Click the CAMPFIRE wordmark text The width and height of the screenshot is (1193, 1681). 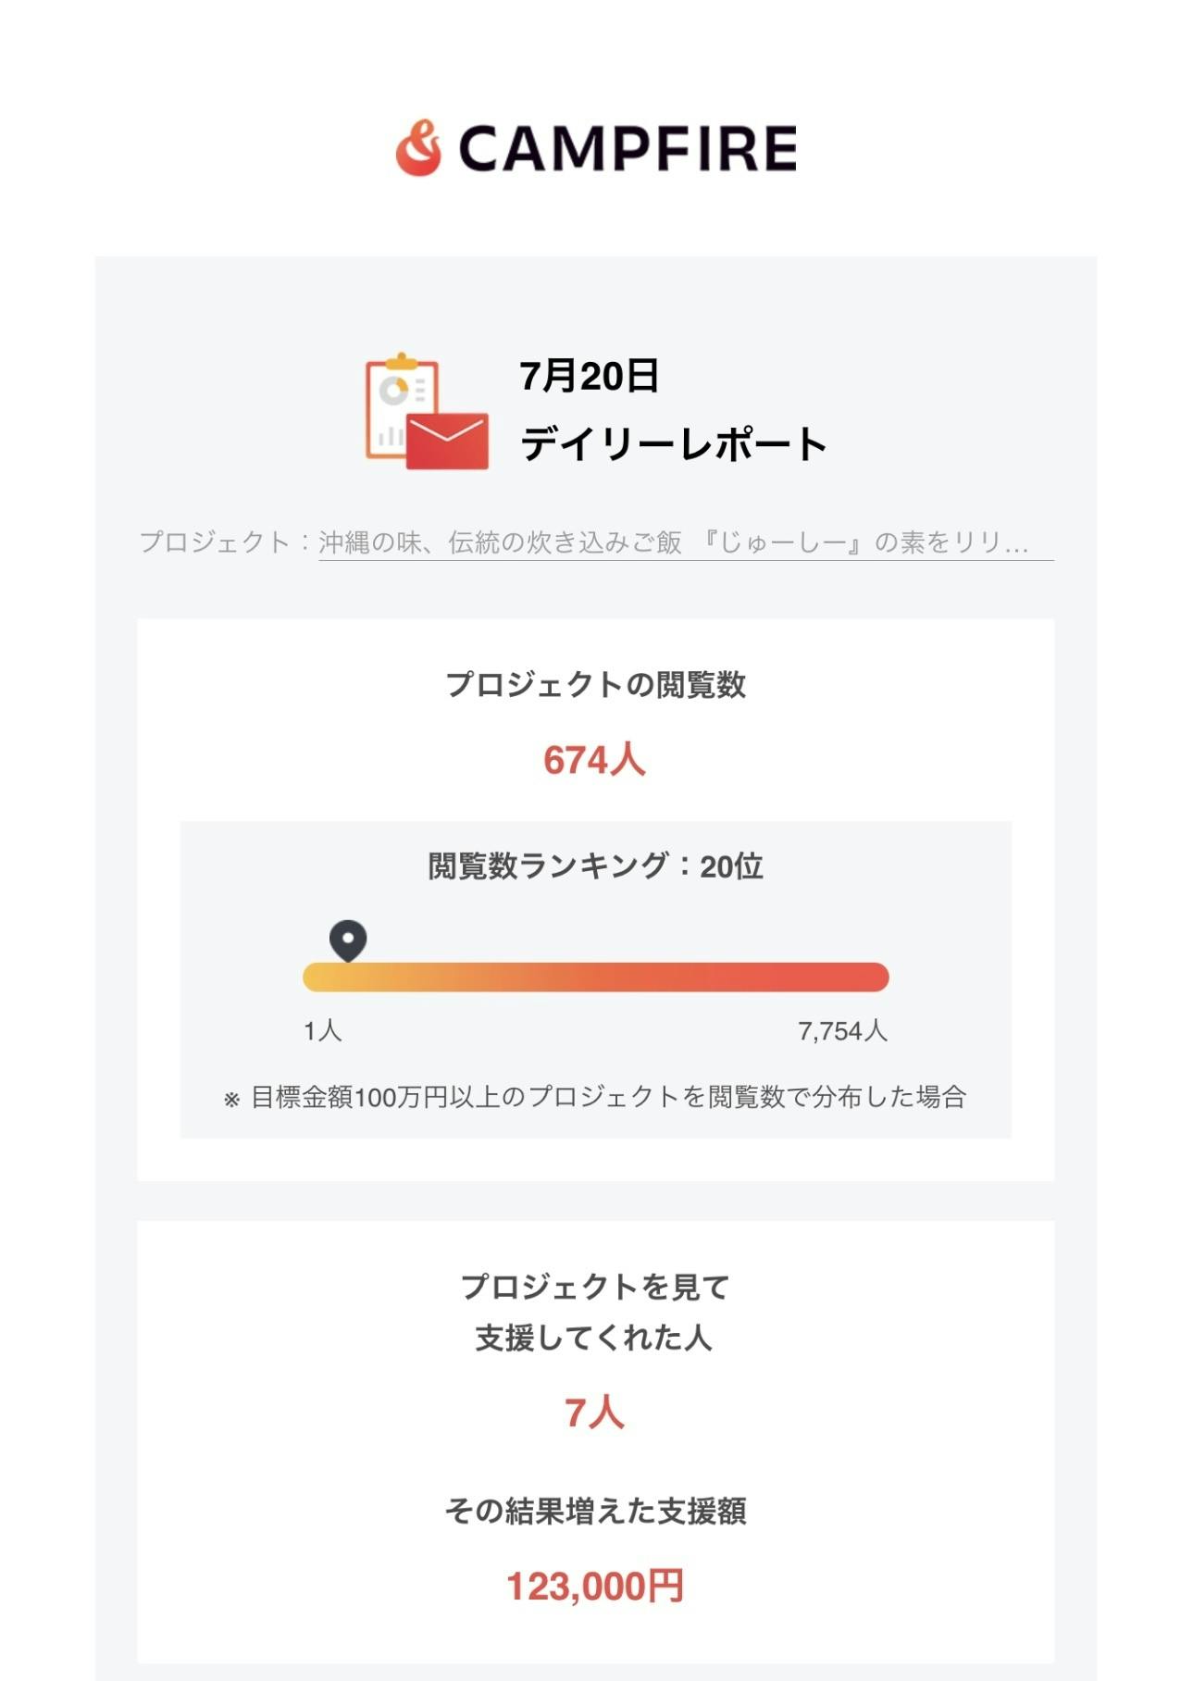coord(628,149)
